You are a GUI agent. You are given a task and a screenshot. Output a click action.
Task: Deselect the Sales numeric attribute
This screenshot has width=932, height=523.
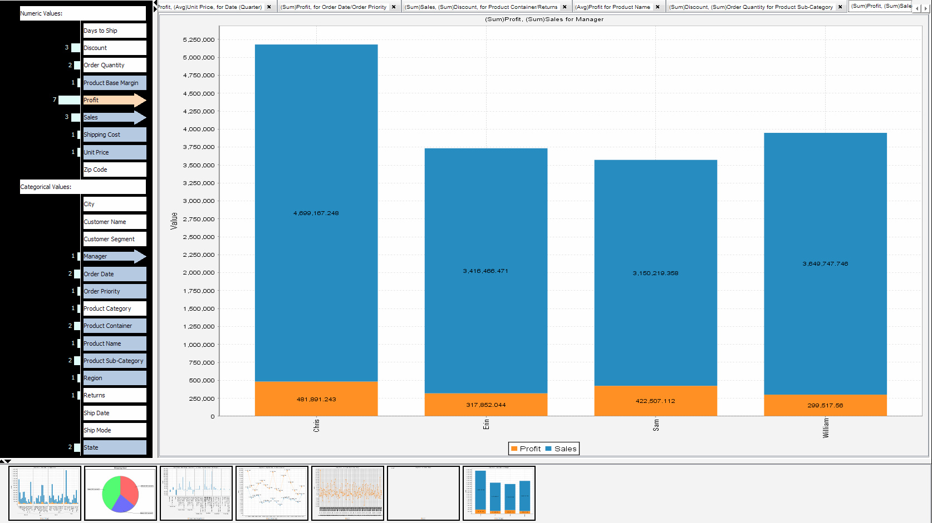click(x=114, y=117)
